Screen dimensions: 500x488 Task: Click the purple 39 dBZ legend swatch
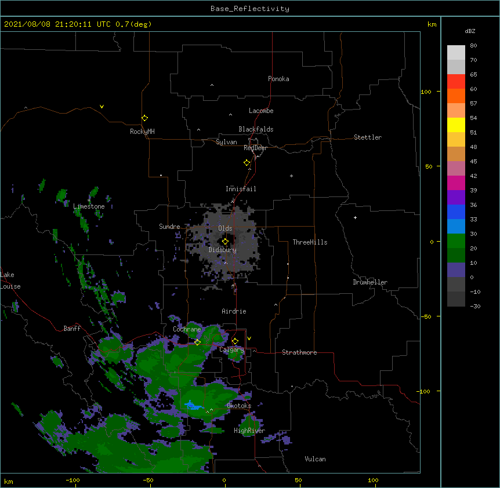(456, 198)
